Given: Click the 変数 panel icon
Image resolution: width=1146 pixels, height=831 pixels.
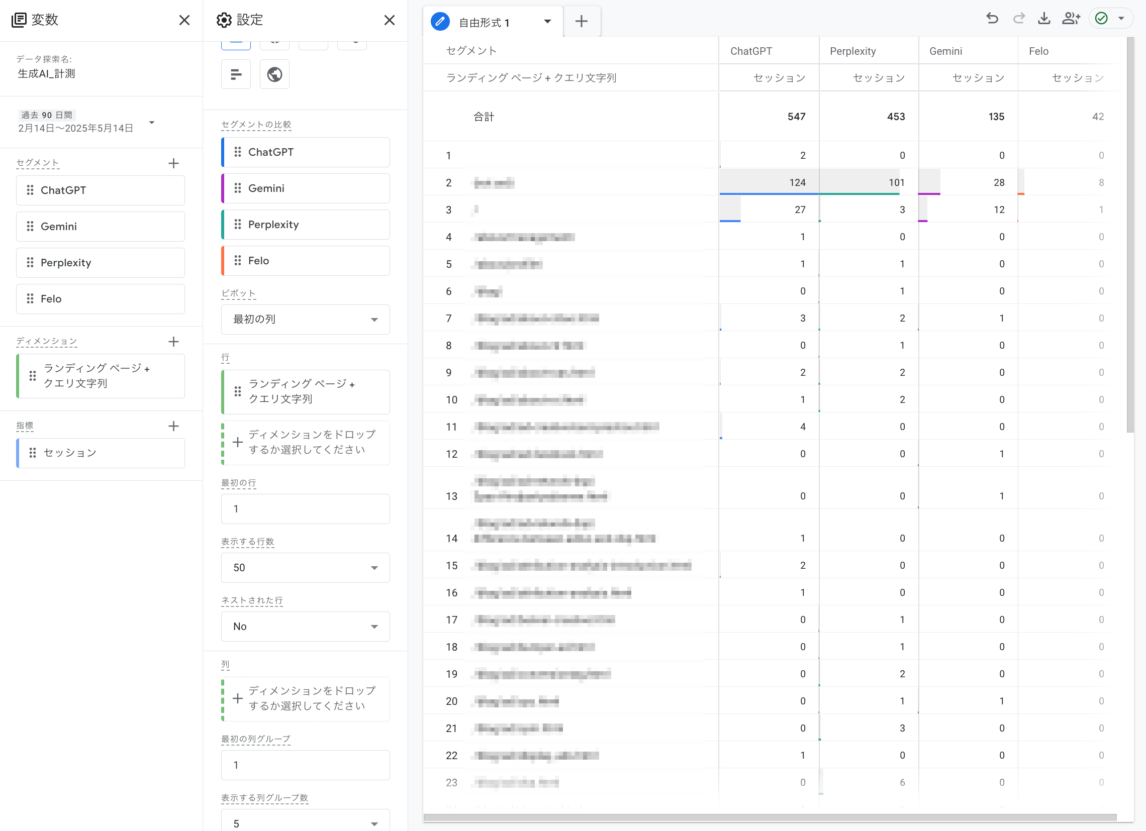Looking at the screenshot, I should coord(19,20).
